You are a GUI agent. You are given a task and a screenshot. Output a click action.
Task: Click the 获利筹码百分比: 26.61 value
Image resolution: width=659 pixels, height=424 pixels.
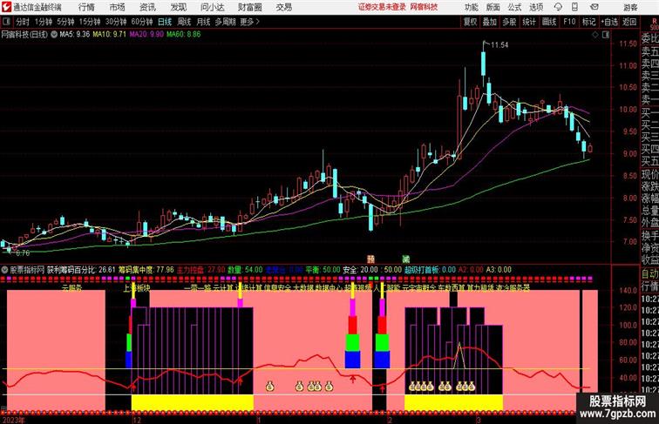(81, 270)
